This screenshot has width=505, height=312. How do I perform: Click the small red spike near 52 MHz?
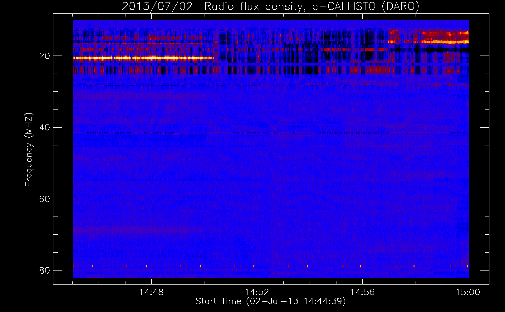tap(205, 170)
